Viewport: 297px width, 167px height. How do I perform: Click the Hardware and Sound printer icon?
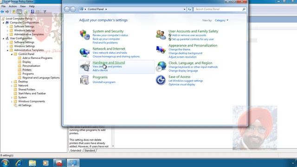[x=84, y=66]
